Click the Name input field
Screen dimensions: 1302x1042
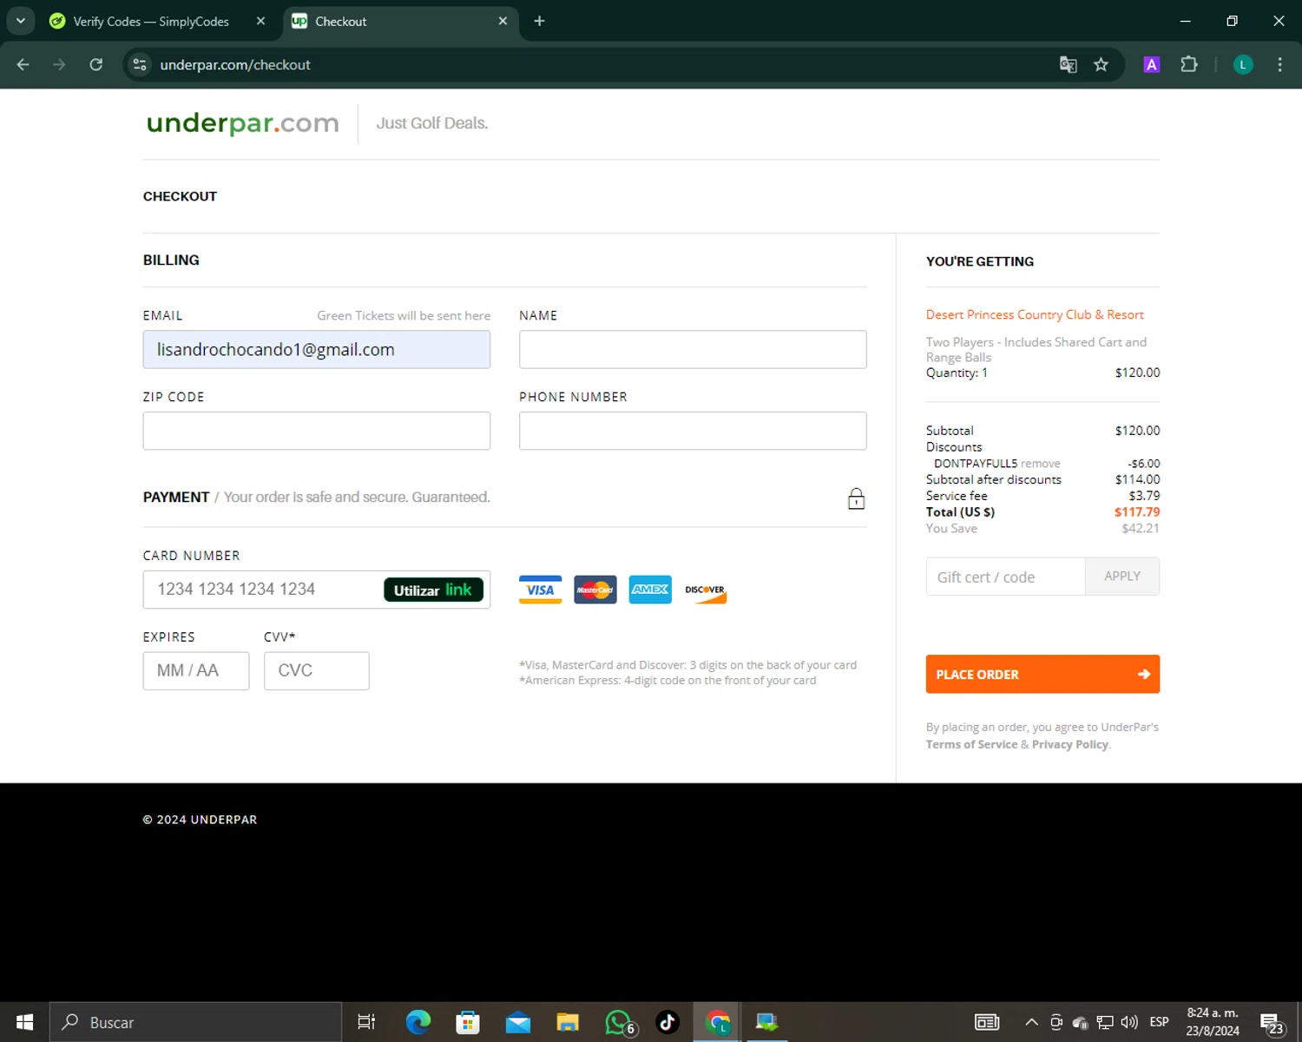tap(693, 349)
